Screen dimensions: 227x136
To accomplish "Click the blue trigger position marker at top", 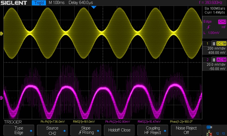I will 94,7.
